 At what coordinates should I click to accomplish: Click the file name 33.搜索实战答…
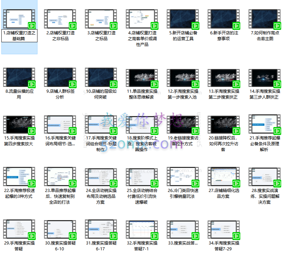(x=183, y=243)
